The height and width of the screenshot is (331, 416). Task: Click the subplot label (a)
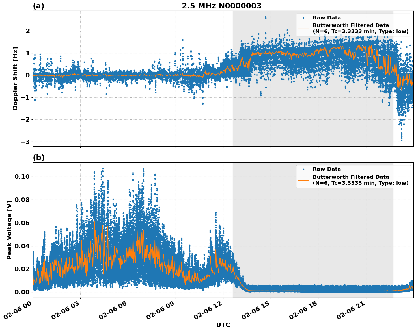(38, 6)
